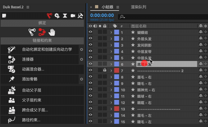Click the Duik notes icon
The image size is (208, 127).
pyautogui.click(x=4, y=16)
